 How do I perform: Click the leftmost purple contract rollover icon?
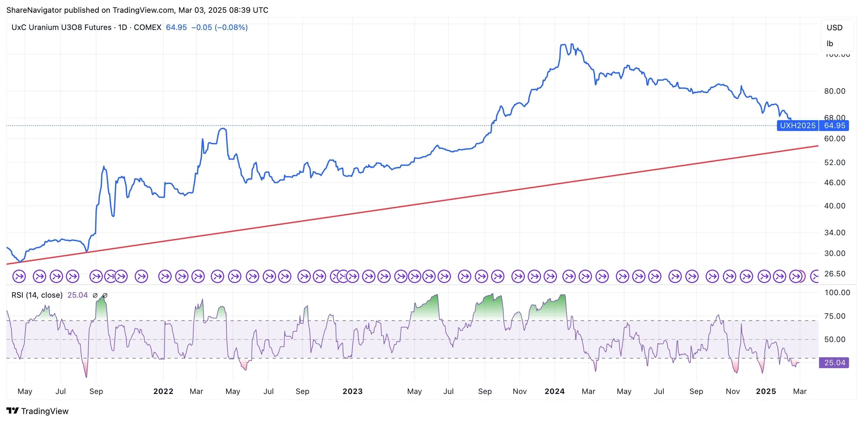pos(19,277)
